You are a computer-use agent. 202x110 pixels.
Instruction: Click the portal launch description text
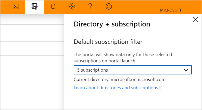click(123, 58)
